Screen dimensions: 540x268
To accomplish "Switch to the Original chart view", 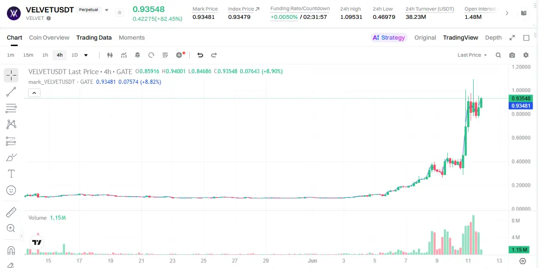I will point(425,37).
